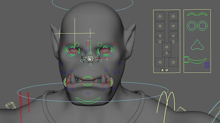Select the left green eye ring in the face panel
220x123 pixels.
click(192, 26)
